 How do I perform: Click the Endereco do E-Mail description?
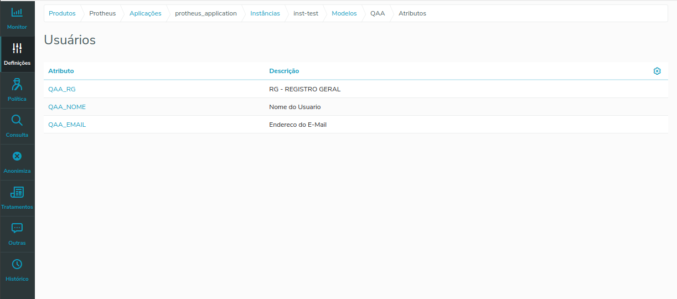(x=298, y=125)
